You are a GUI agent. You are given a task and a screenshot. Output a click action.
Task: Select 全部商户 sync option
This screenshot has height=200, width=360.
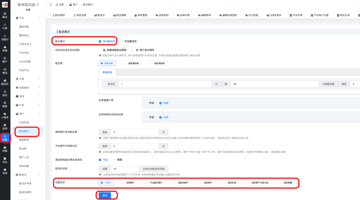pyautogui.click(x=129, y=183)
